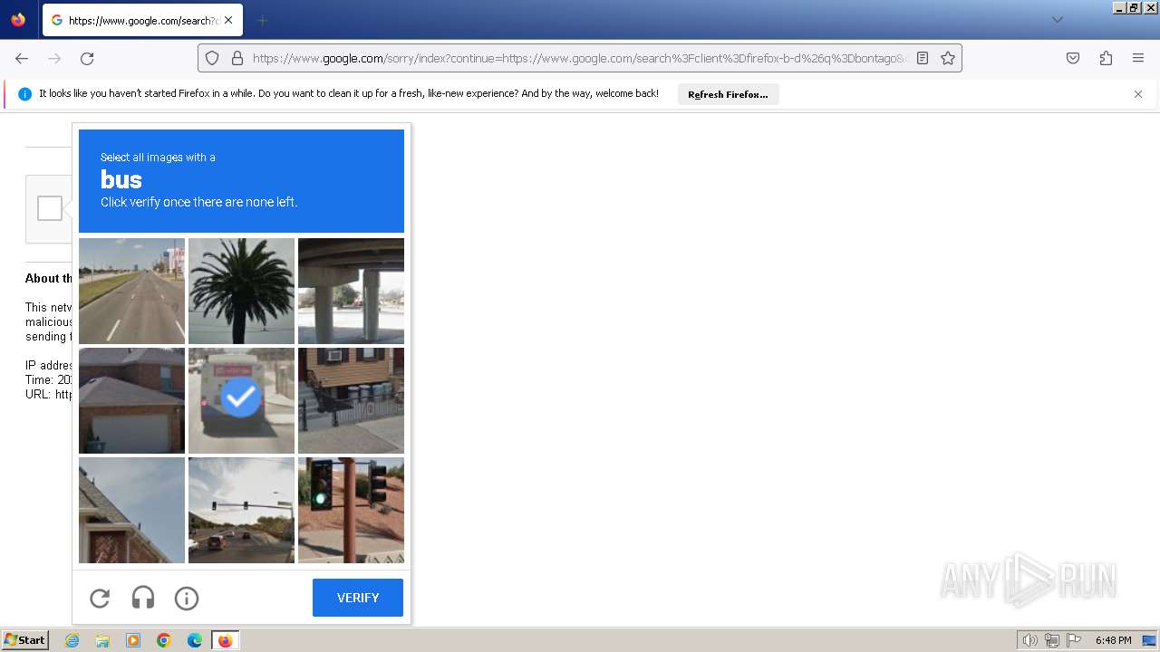Bookmark this page with star icon

click(x=948, y=58)
